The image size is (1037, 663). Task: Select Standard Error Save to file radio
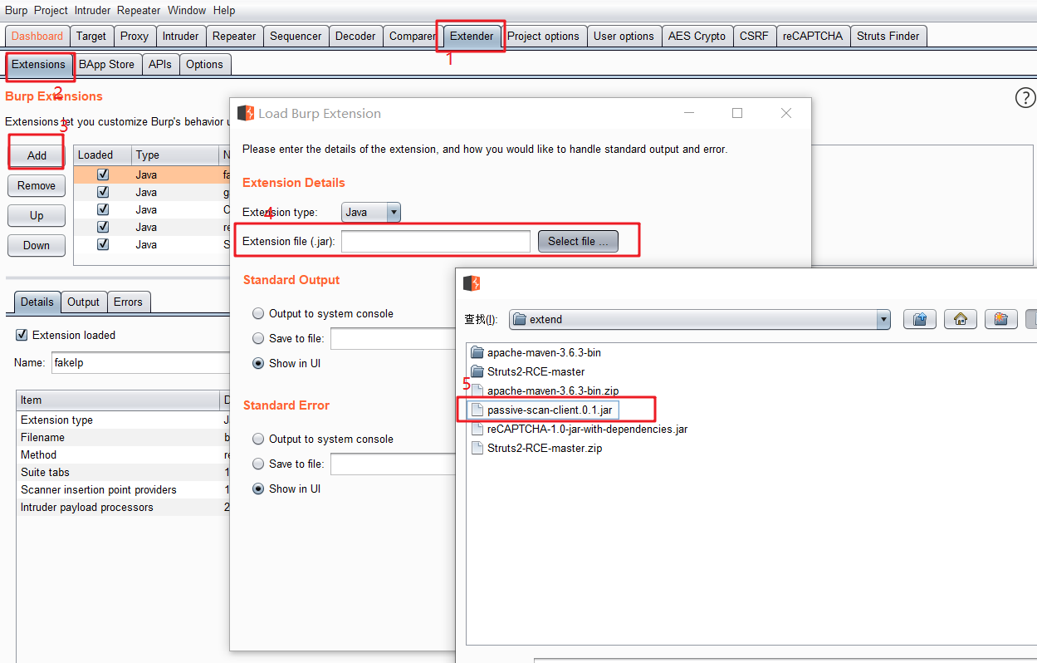pos(258,464)
